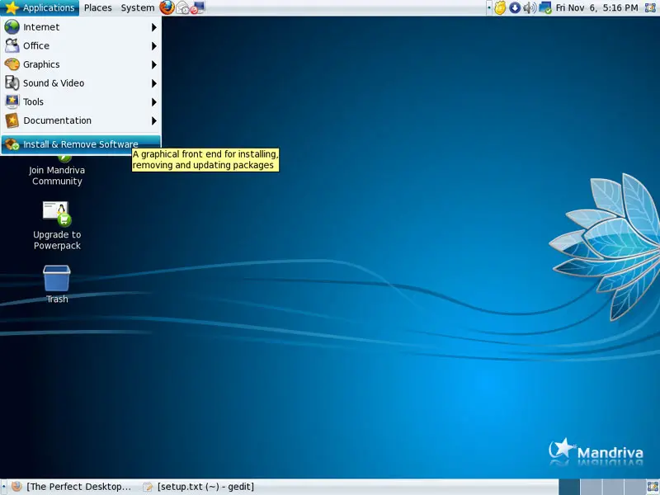Screen dimensions: 660x495
Task: Switch to The Perfect Desktop taskbar window
Action: coord(71,487)
